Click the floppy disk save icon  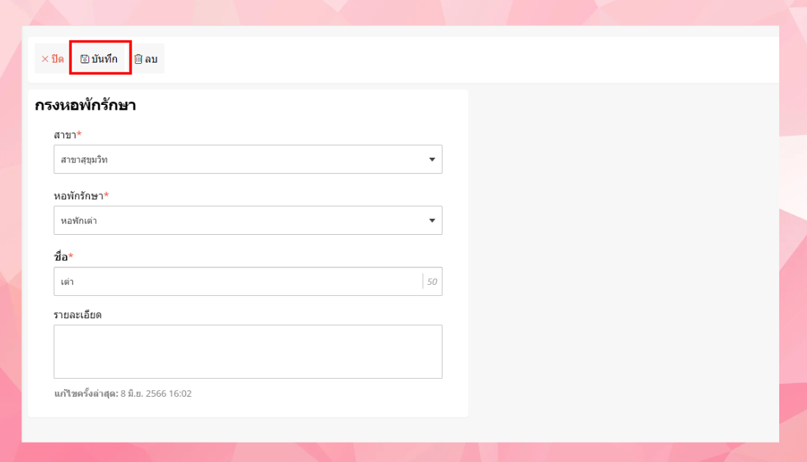pos(85,59)
